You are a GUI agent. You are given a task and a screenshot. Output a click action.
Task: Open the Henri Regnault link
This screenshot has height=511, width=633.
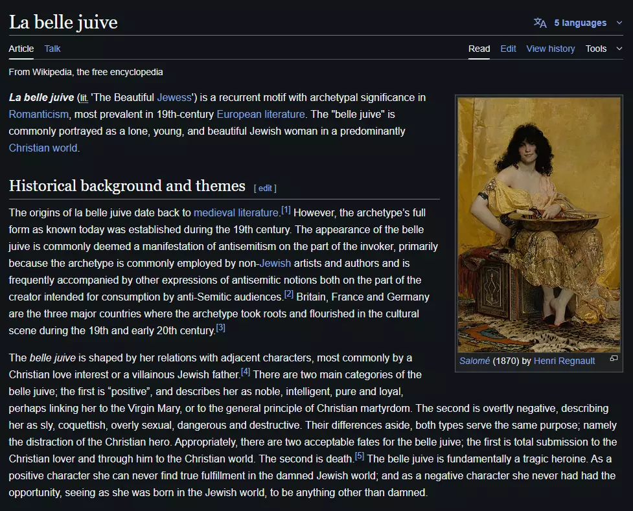click(564, 361)
